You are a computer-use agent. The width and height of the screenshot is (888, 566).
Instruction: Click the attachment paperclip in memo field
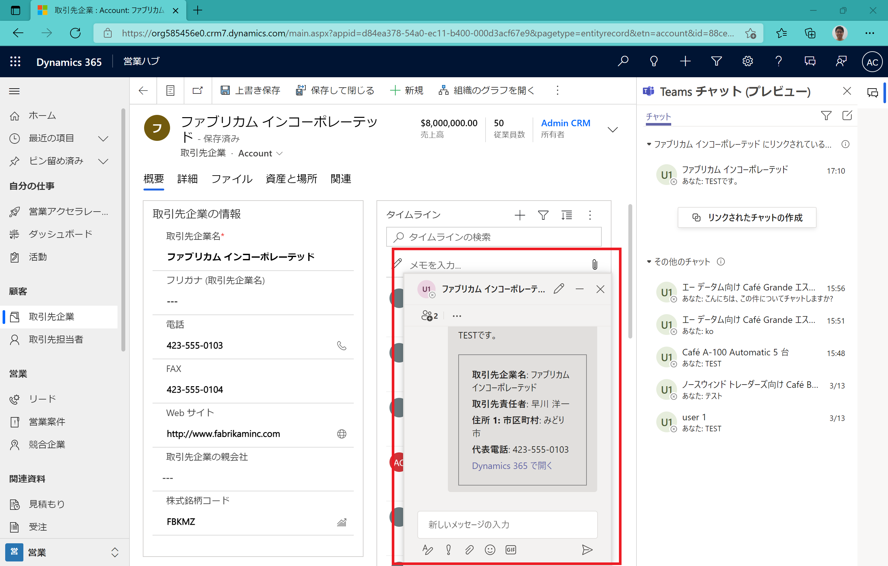point(595,265)
